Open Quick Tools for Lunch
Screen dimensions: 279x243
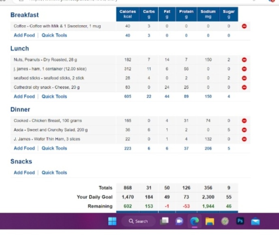click(x=54, y=96)
